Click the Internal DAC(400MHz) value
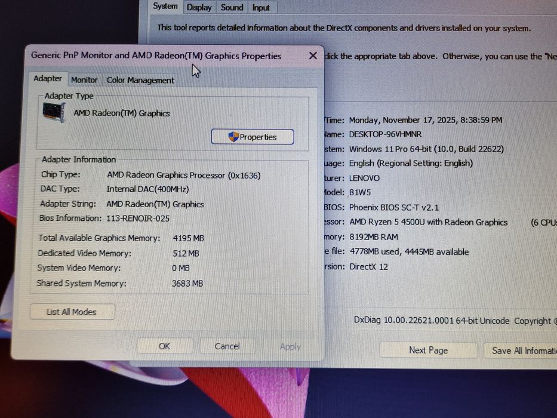 [x=148, y=189]
